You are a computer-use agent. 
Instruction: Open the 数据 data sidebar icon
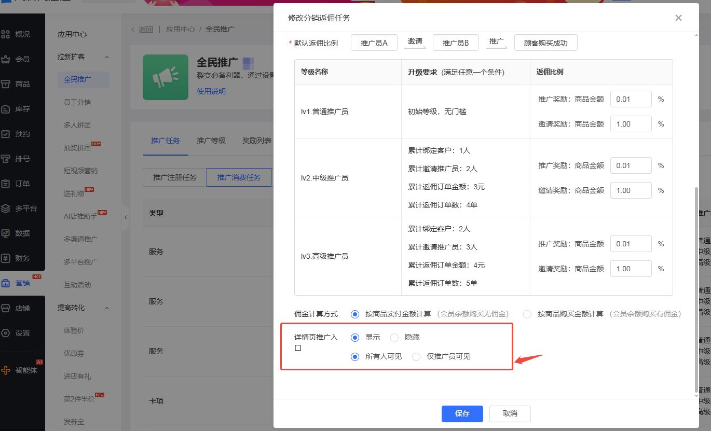click(x=6, y=233)
